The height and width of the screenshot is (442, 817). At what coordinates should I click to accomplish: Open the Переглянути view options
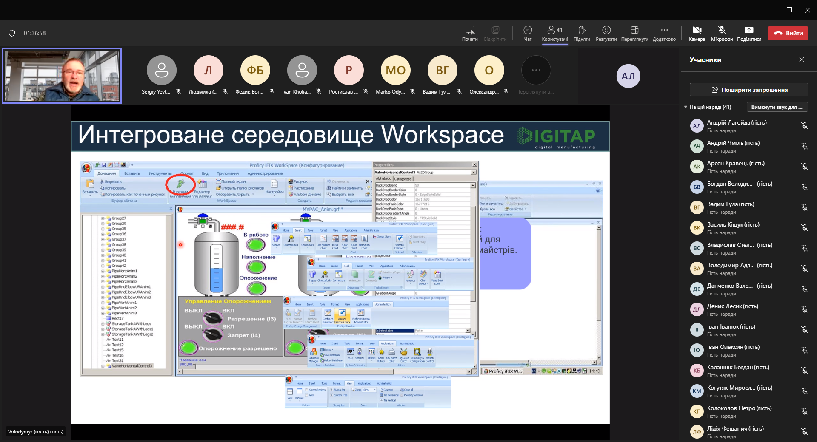pos(634,33)
